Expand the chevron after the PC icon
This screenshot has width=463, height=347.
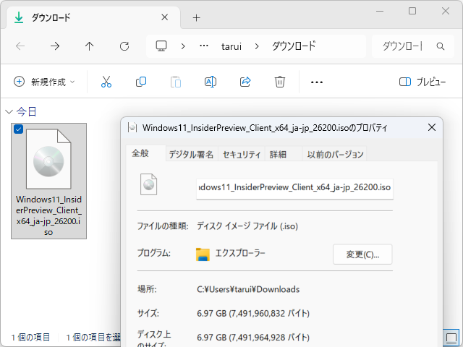183,46
